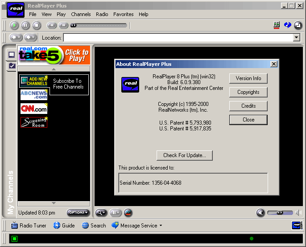This screenshot has height=247, width=306.
Task: Go forward with the right arrow button
Action: 30,37
